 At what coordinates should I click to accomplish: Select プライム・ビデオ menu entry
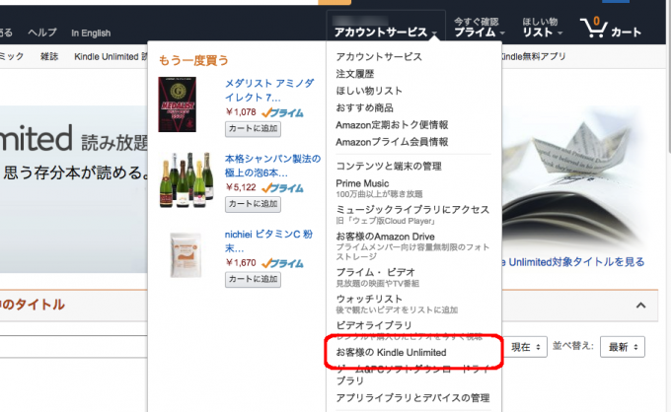tap(375, 272)
